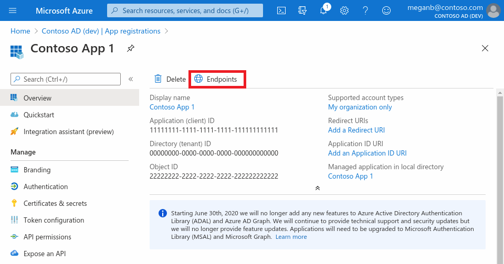Screen dimensions: 504x264
Task: Click the user account avatar
Action: coord(493,10)
